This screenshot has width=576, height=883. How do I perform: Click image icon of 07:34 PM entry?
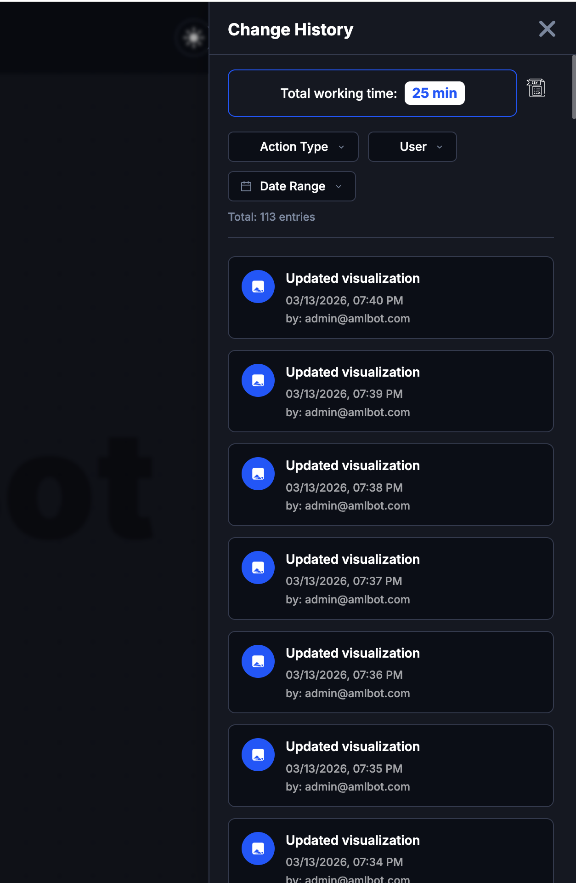click(258, 849)
